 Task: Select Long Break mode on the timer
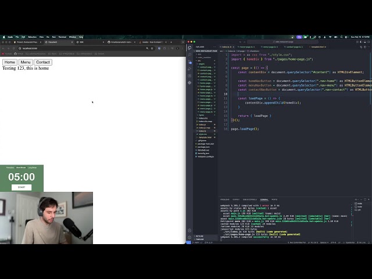tap(33, 168)
